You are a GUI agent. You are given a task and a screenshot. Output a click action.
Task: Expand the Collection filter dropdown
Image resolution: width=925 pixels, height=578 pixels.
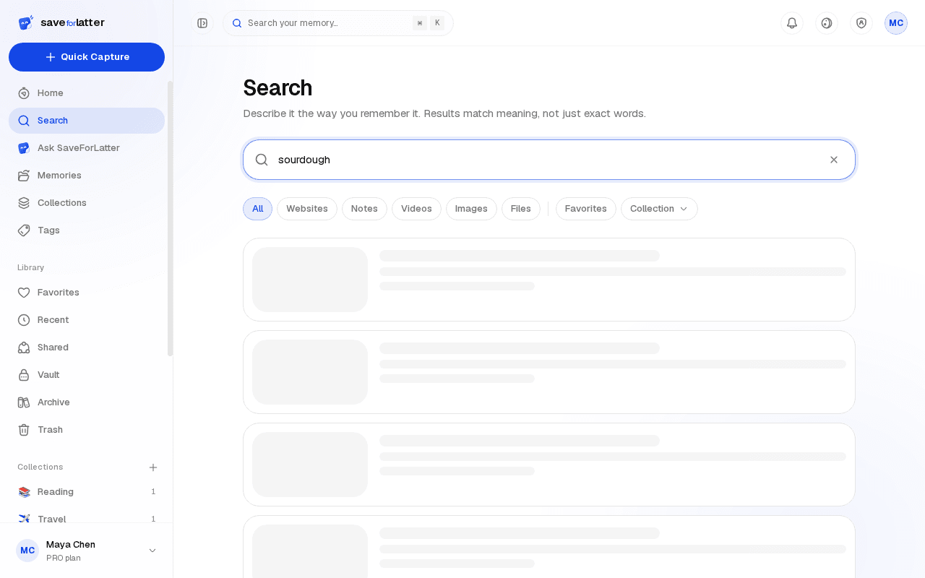point(659,209)
